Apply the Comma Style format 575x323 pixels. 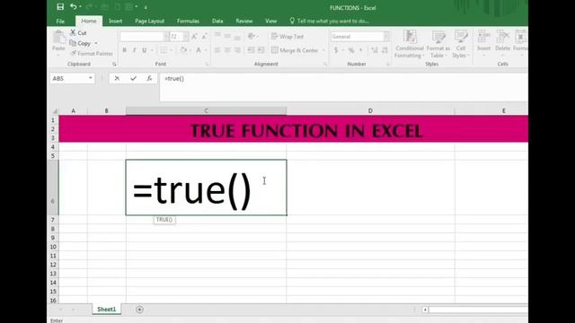coord(361,50)
